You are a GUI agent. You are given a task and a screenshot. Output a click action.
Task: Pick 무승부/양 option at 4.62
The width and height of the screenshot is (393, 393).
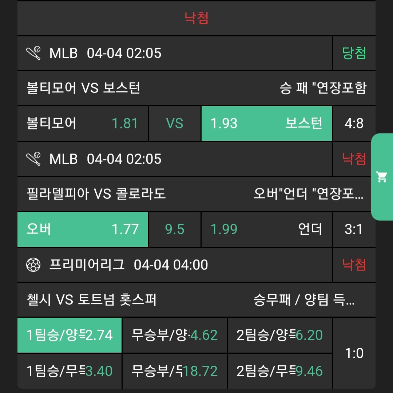tap(174, 335)
